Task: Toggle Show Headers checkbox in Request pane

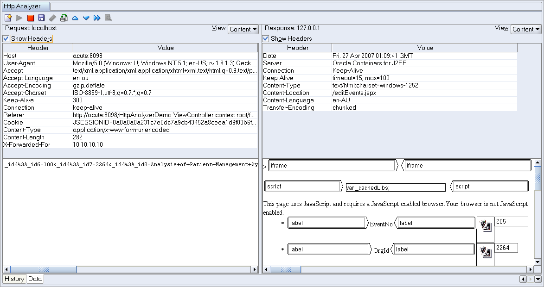Action: point(6,38)
